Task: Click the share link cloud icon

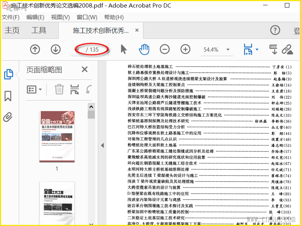Action: (x=287, y=50)
